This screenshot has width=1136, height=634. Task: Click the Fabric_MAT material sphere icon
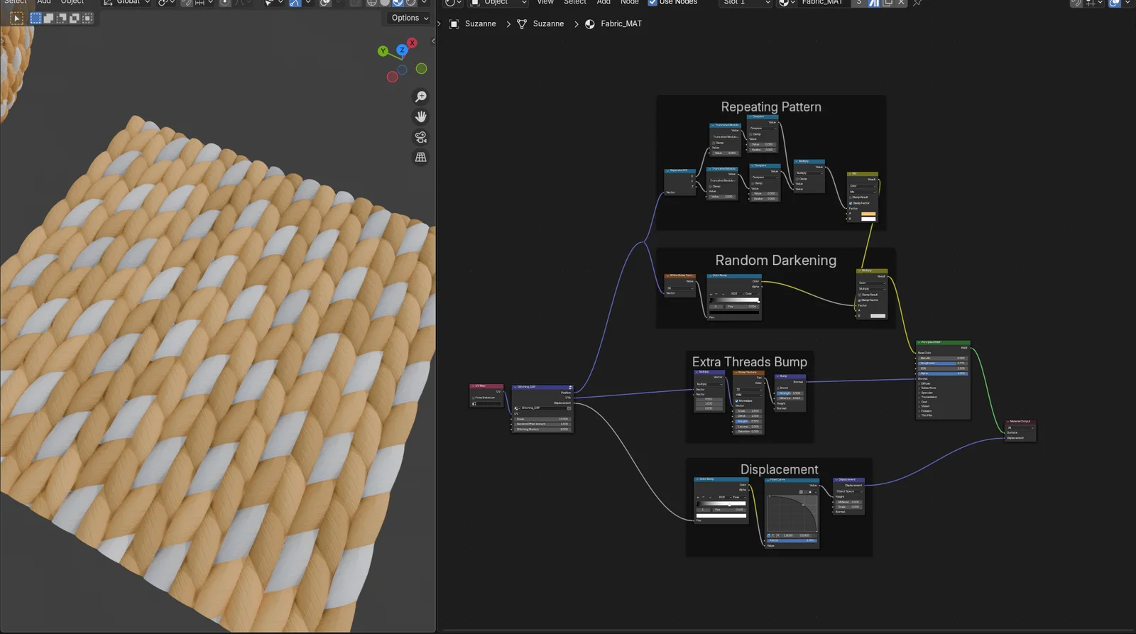tap(589, 24)
